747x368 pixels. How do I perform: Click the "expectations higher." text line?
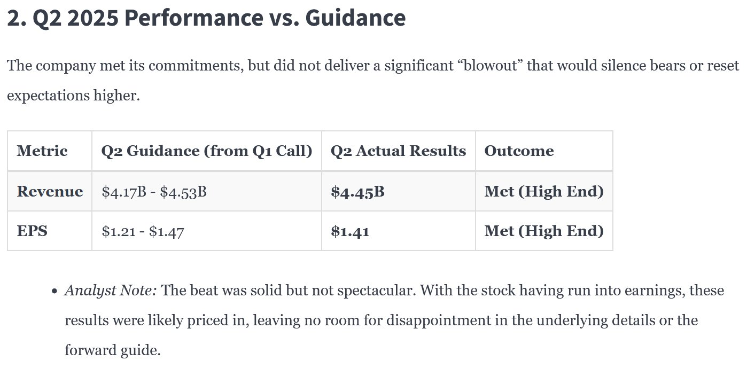(73, 97)
